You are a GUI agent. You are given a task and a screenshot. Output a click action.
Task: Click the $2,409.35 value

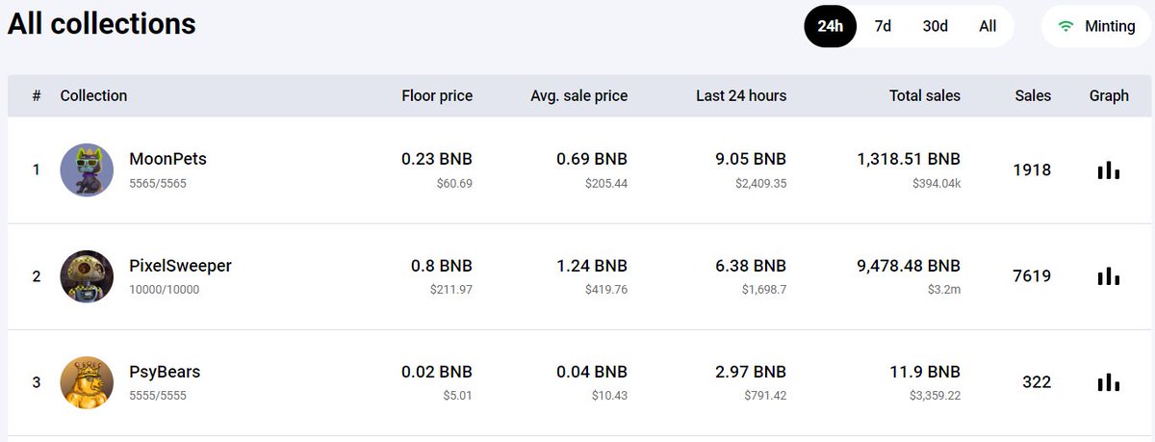point(759,183)
